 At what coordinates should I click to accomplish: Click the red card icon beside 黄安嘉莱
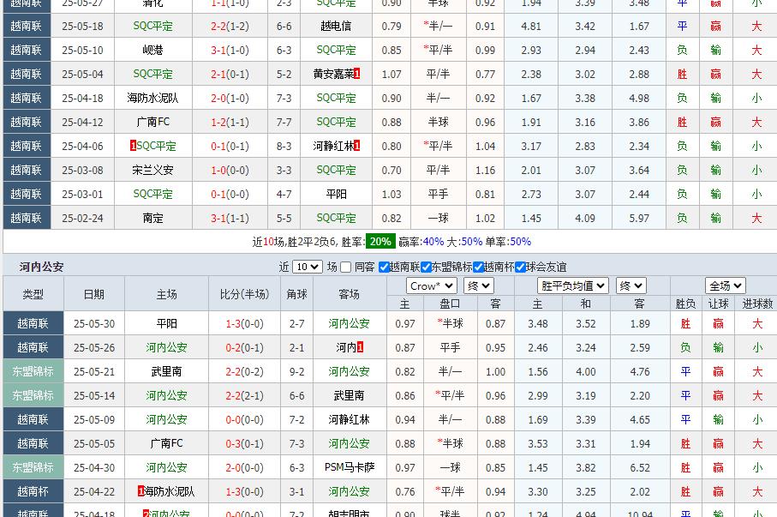pos(356,74)
